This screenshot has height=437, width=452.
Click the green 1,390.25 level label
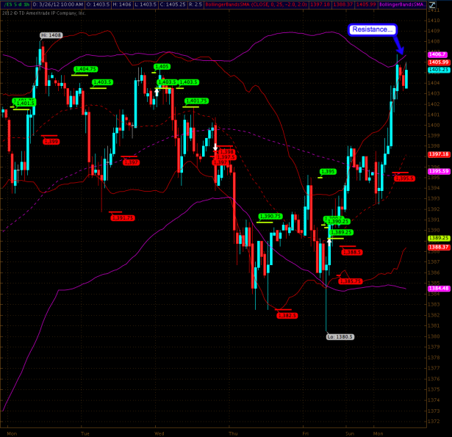click(x=338, y=222)
